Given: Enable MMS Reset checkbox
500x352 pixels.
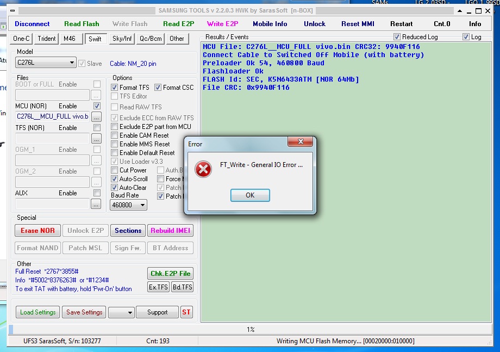Looking at the screenshot, I should point(115,144).
